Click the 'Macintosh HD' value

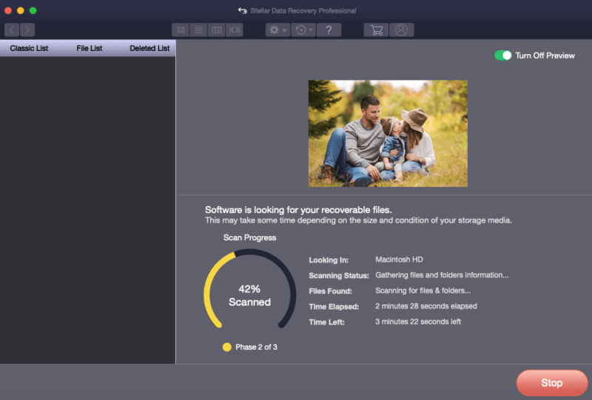pyautogui.click(x=399, y=260)
